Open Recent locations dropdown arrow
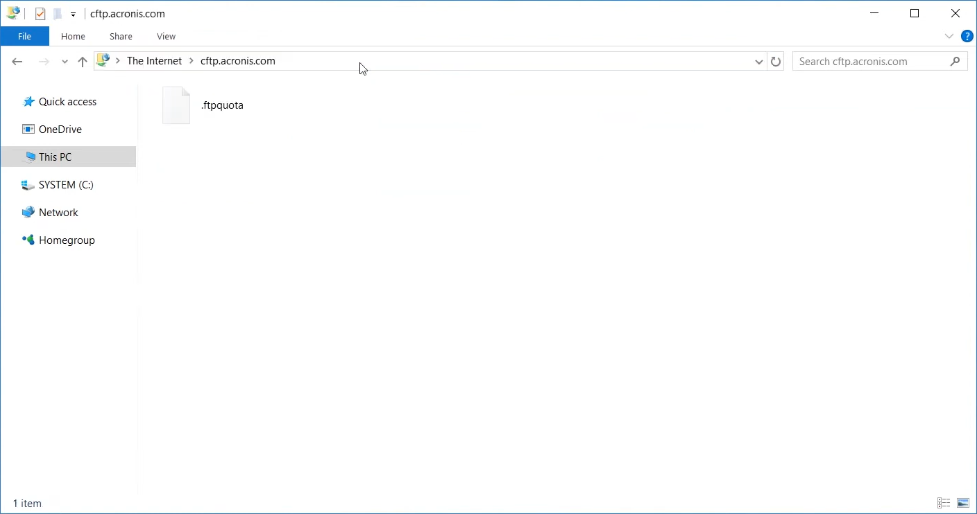Screen dimensions: 977x514 pos(65,62)
